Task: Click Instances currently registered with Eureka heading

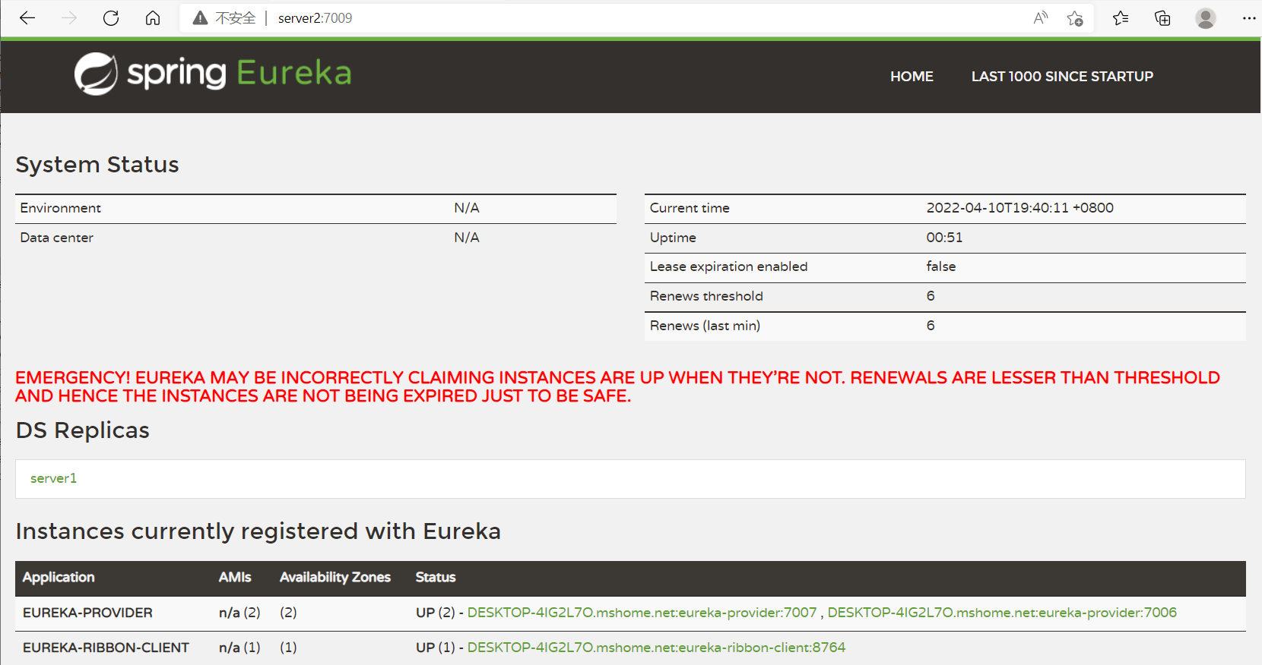Action: point(258,531)
